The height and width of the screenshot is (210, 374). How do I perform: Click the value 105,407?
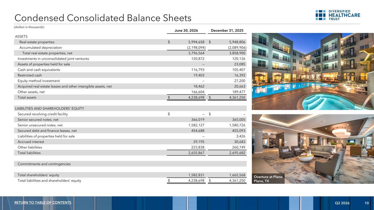(x=238, y=70)
